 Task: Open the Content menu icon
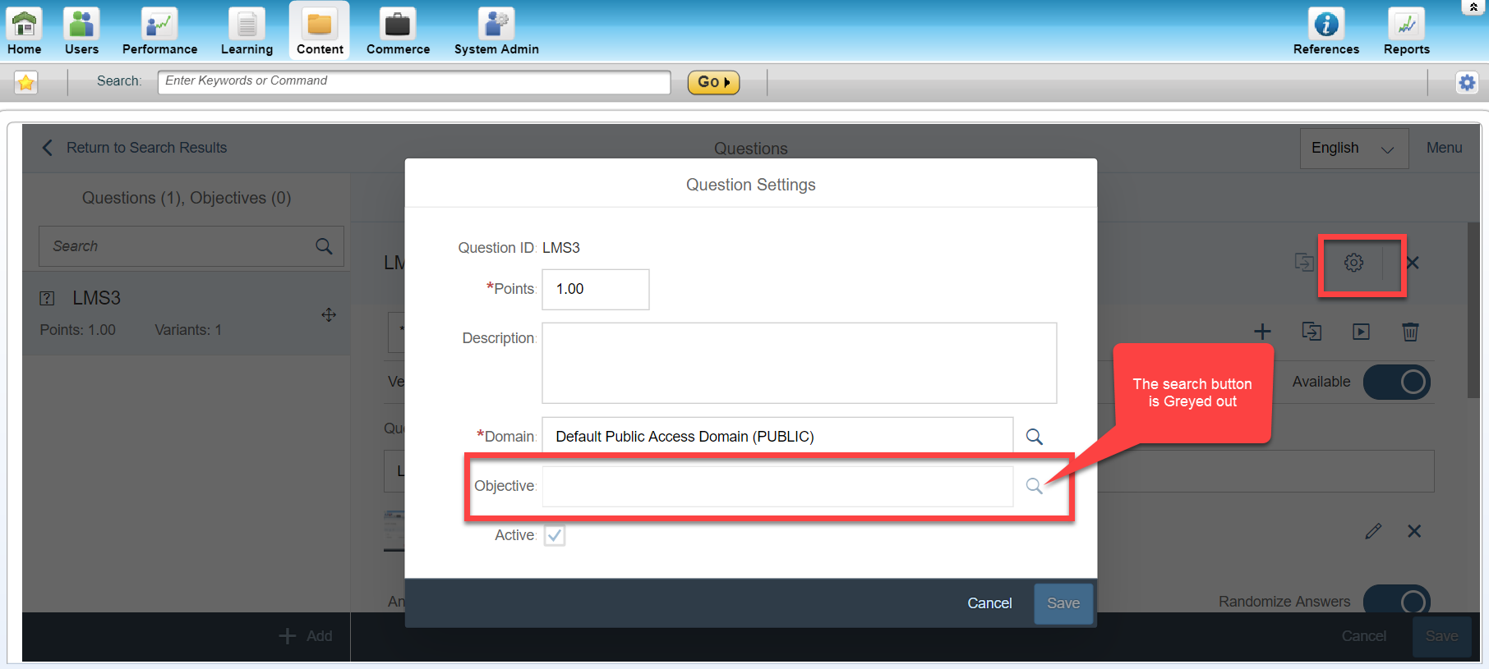(x=320, y=24)
